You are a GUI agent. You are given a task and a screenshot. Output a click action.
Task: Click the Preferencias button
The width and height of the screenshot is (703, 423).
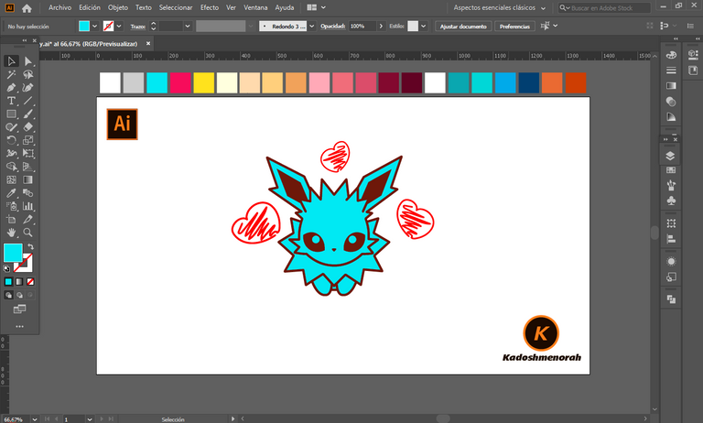(514, 26)
